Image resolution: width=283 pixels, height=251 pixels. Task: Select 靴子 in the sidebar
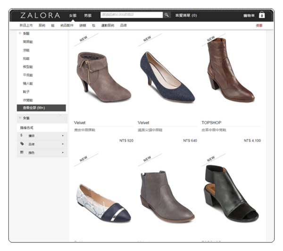tap(26, 92)
